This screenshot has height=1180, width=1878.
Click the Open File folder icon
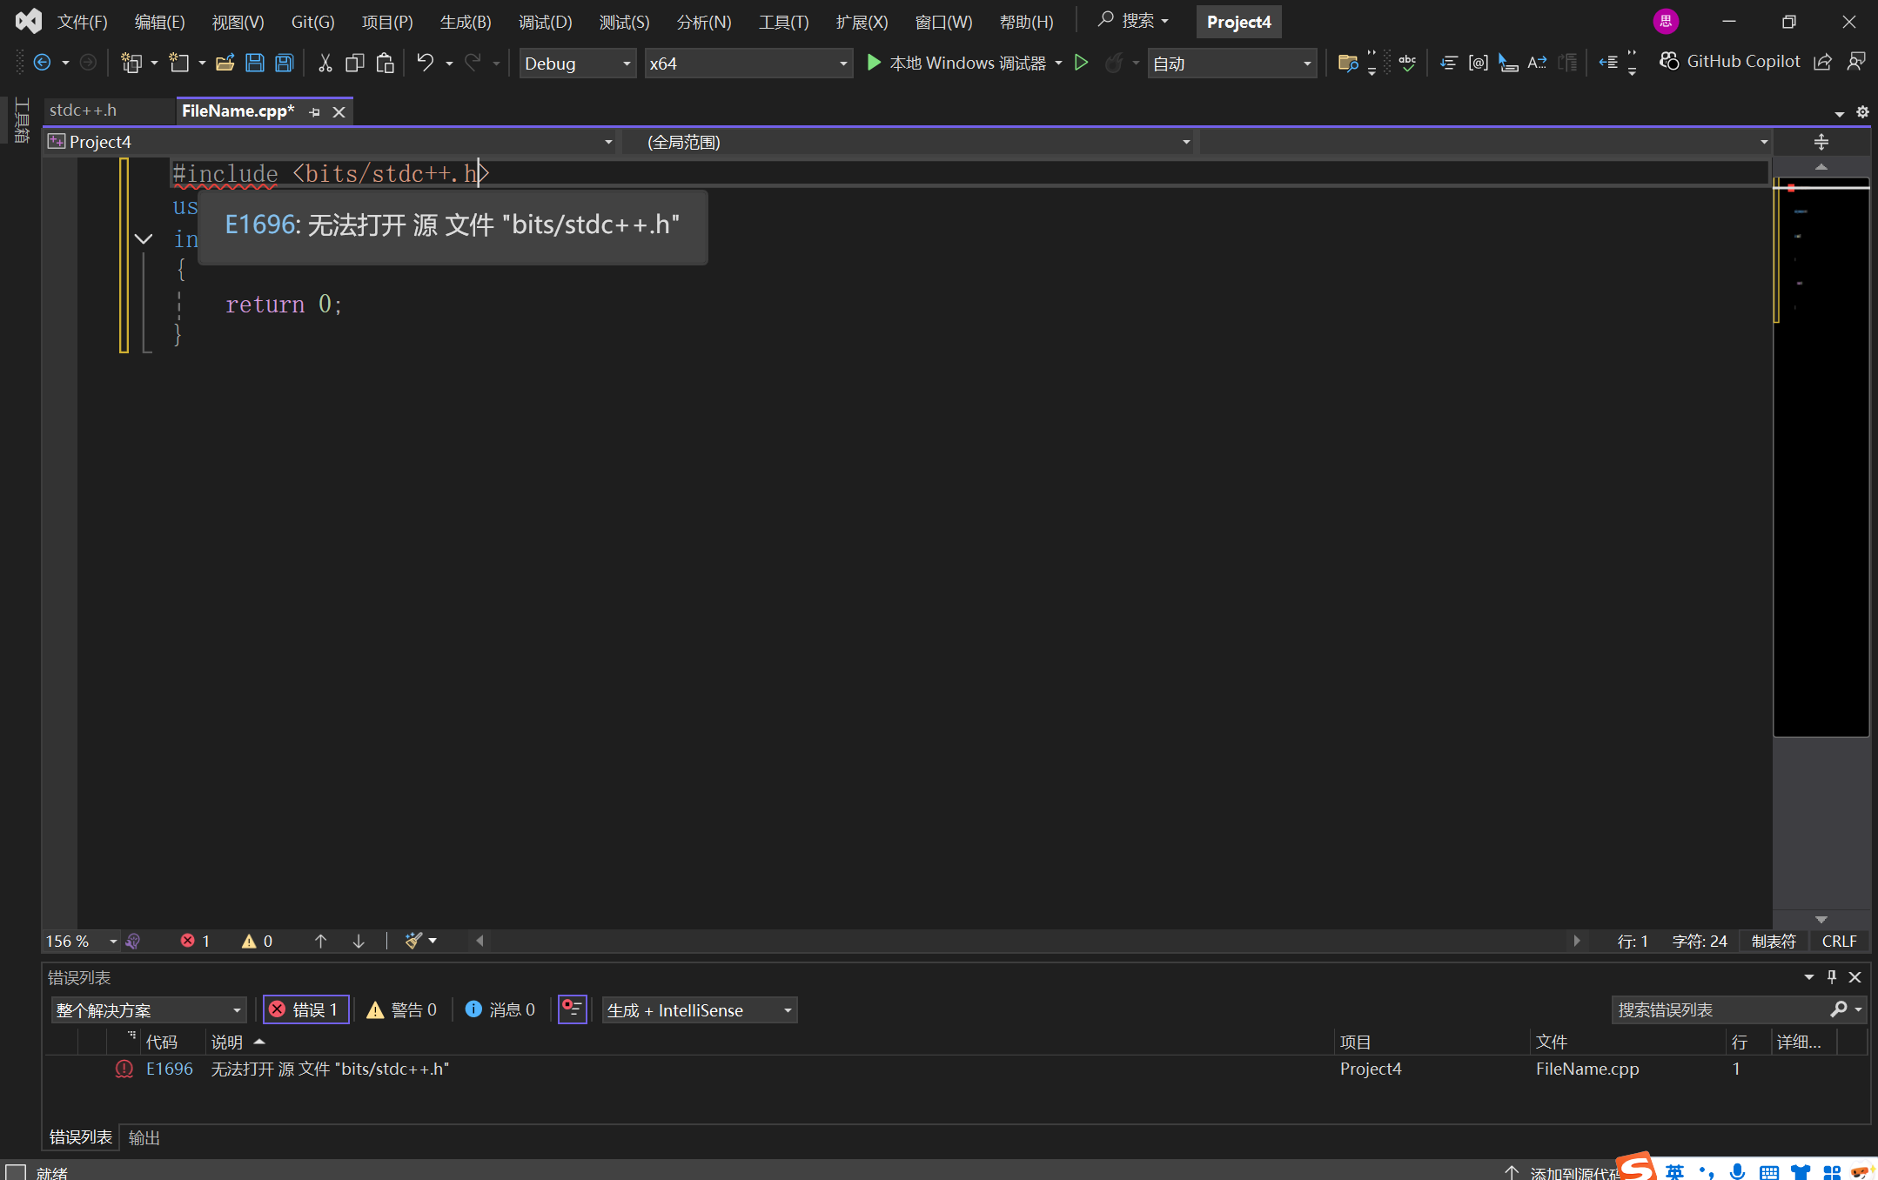[x=225, y=63]
